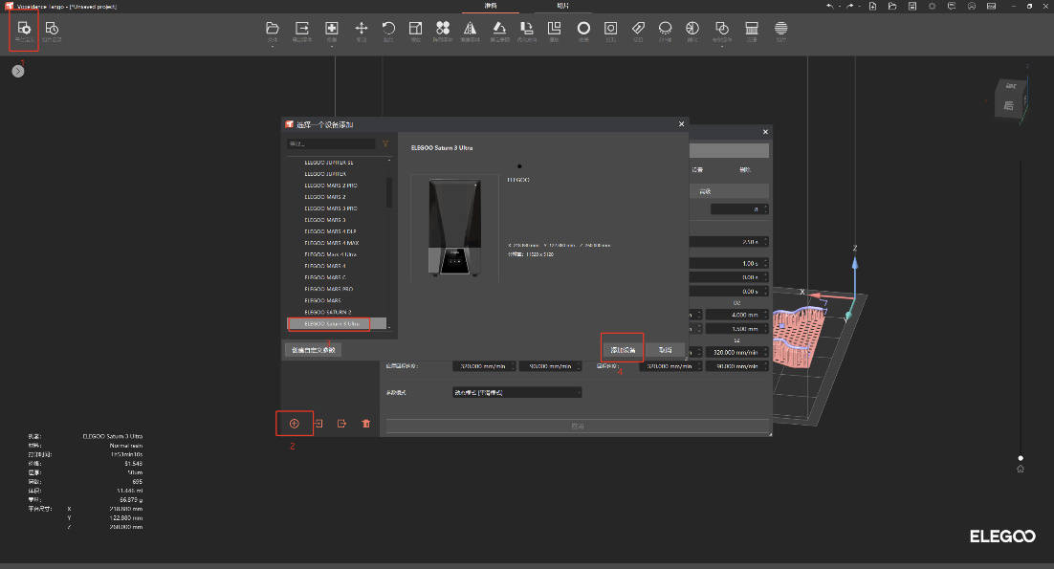Click the Saturn 3 Ultra printer thumbnail
Image resolution: width=1054 pixels, height=569 pixels.
coord(454,228)
